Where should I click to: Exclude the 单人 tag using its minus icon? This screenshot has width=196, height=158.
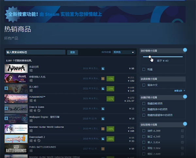(182, 142)
